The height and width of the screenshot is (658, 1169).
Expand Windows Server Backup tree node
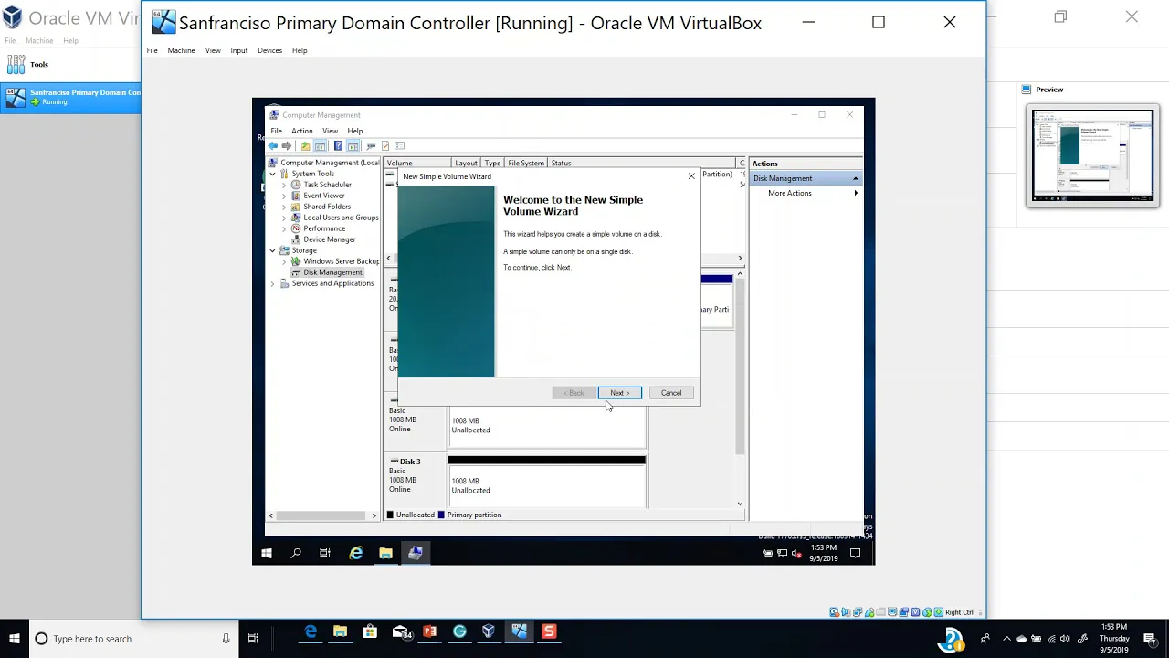point(283,261)
